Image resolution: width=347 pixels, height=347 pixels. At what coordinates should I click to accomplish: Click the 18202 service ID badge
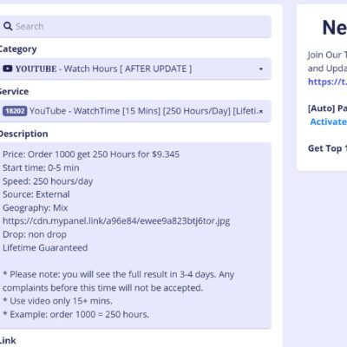[15, 111]
